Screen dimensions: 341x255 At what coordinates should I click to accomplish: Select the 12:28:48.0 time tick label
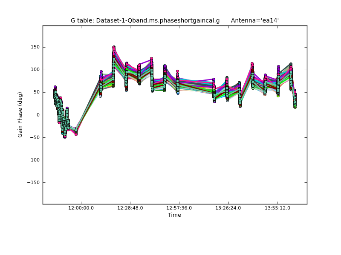pyautogui.click(x=130, y=208)
